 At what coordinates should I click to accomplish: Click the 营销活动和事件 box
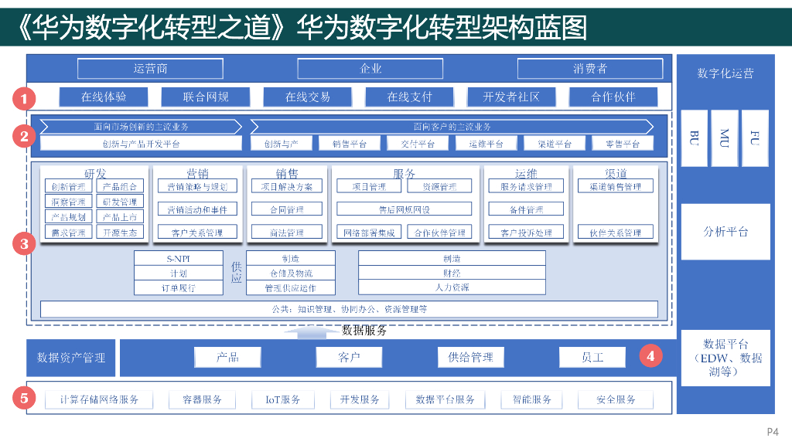pos(197,209)
